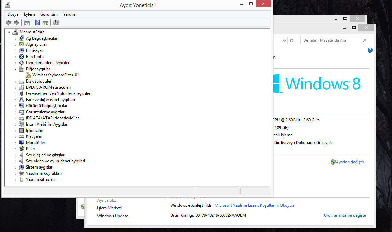Screen dimensions: 392x232
Task: Select Yazılım cihazları row
Action: click(x=40, y=179)
